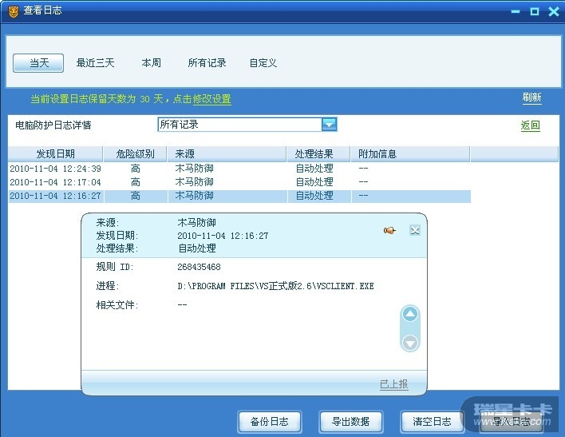Image resolution: width=565 pixels, height=437 pixels.
Task: Select log row dated 12:16:27 in table
Action: 239,196
